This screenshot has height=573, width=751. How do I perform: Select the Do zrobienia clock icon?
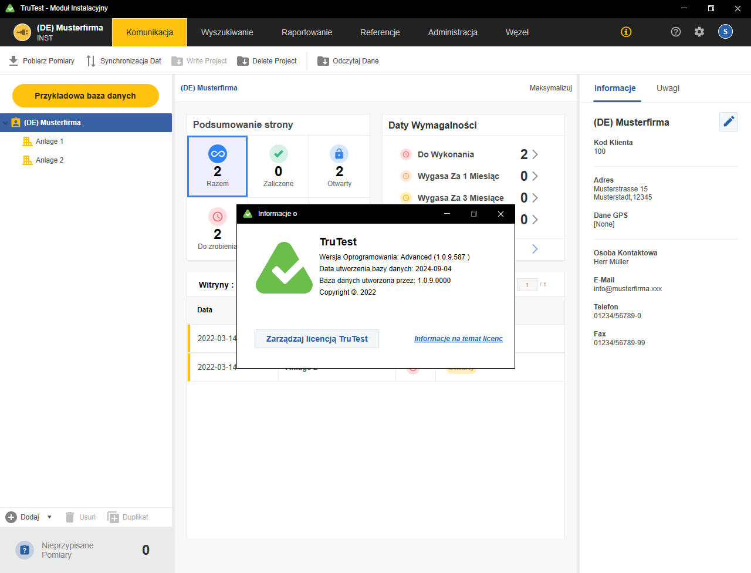point(218,217)
